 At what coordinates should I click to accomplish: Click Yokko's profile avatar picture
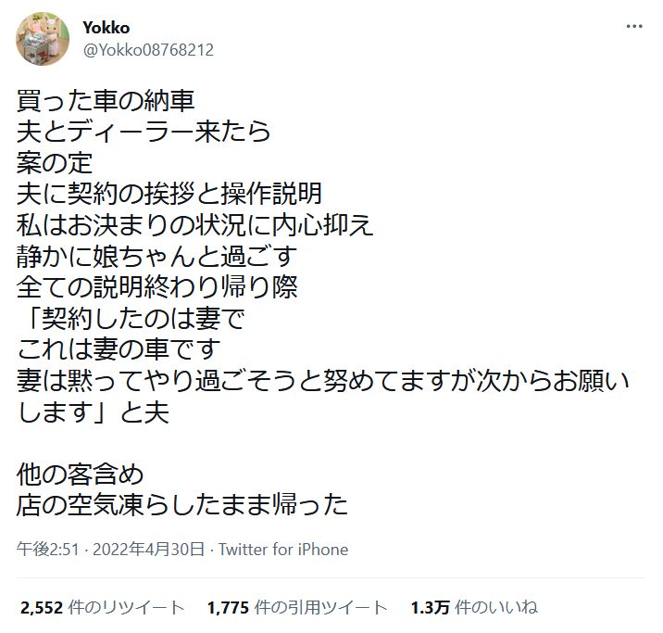point(43,39)
